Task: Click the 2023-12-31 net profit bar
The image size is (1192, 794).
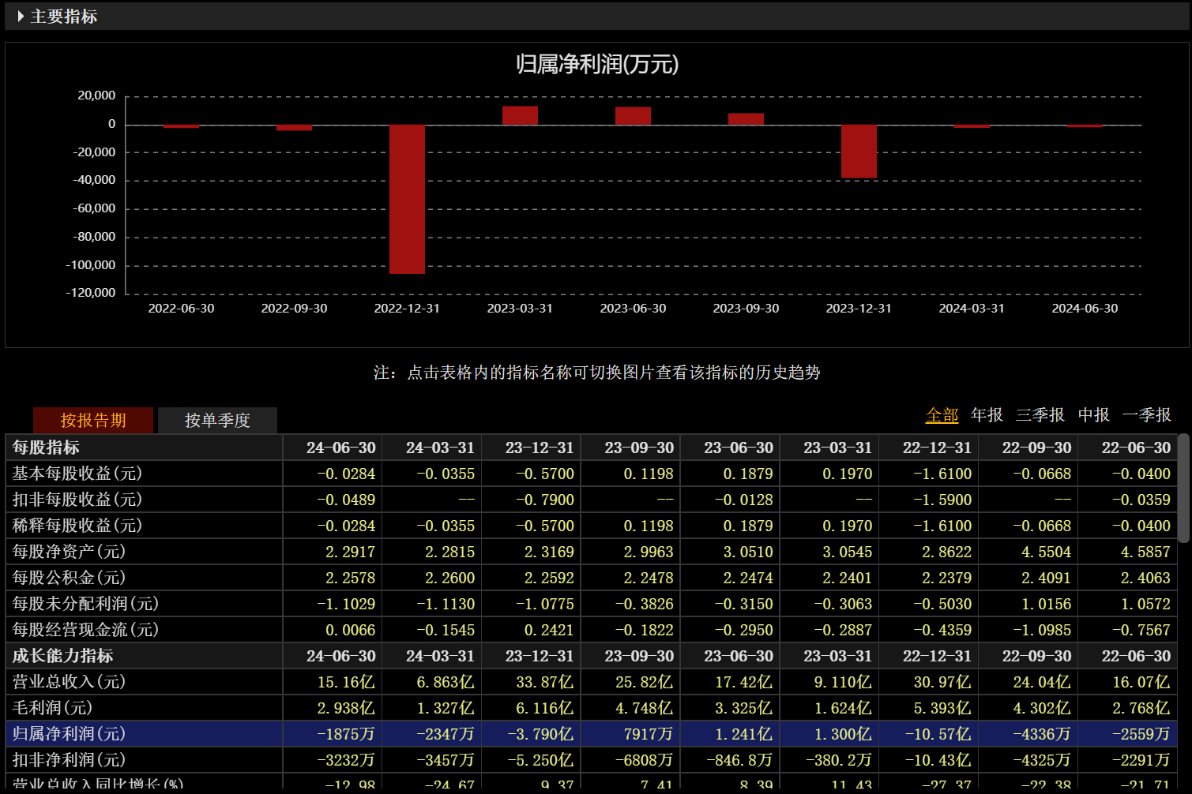Action: [x=859, y=152]
